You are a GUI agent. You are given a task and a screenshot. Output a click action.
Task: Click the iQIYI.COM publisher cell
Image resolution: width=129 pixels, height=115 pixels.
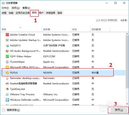pyautogui.click(x=49, y=56)
